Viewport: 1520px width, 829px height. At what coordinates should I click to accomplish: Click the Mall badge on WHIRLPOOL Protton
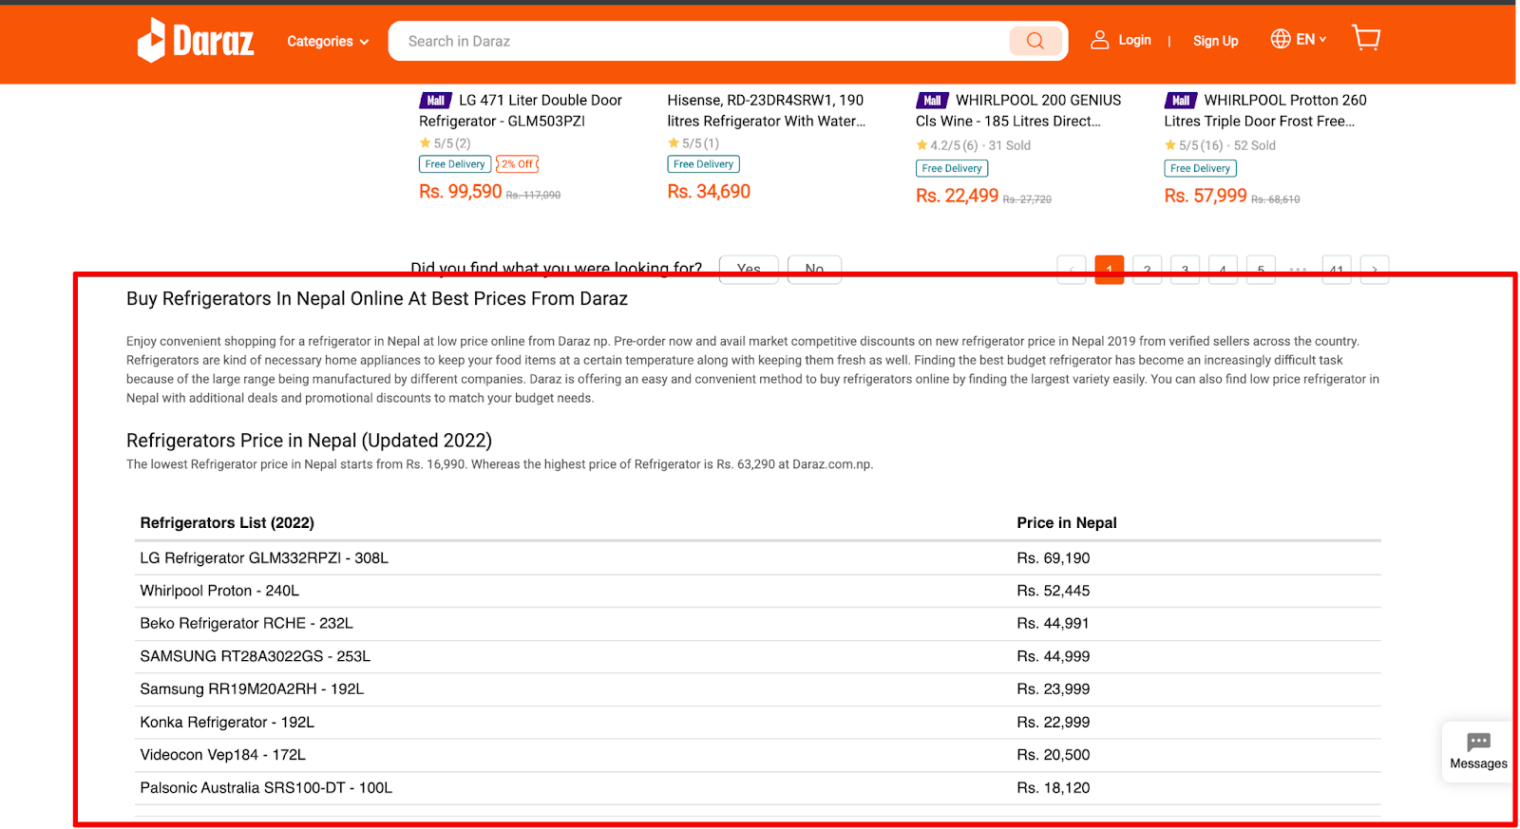coord(1181,101)
